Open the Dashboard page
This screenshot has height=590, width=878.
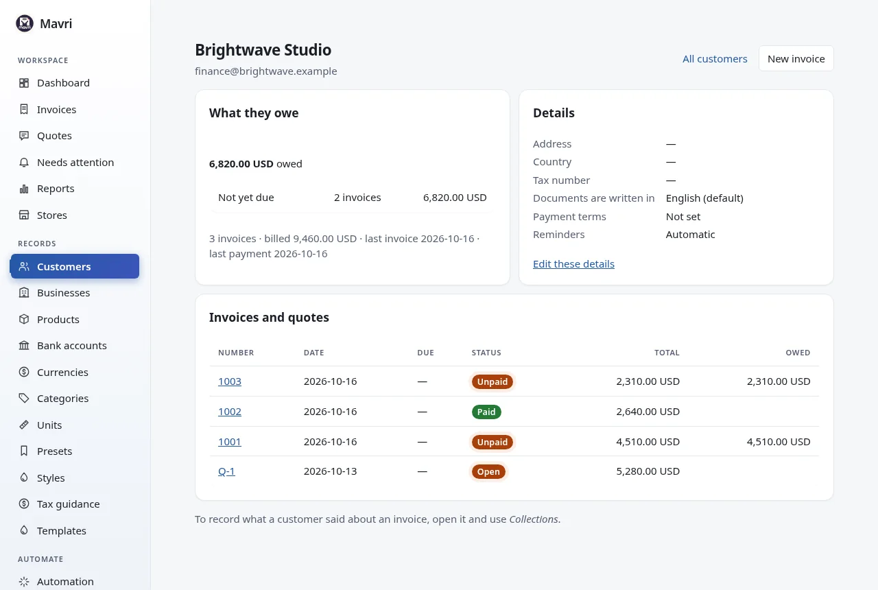75,83
